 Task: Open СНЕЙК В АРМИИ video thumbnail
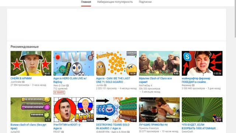[31, 63]
